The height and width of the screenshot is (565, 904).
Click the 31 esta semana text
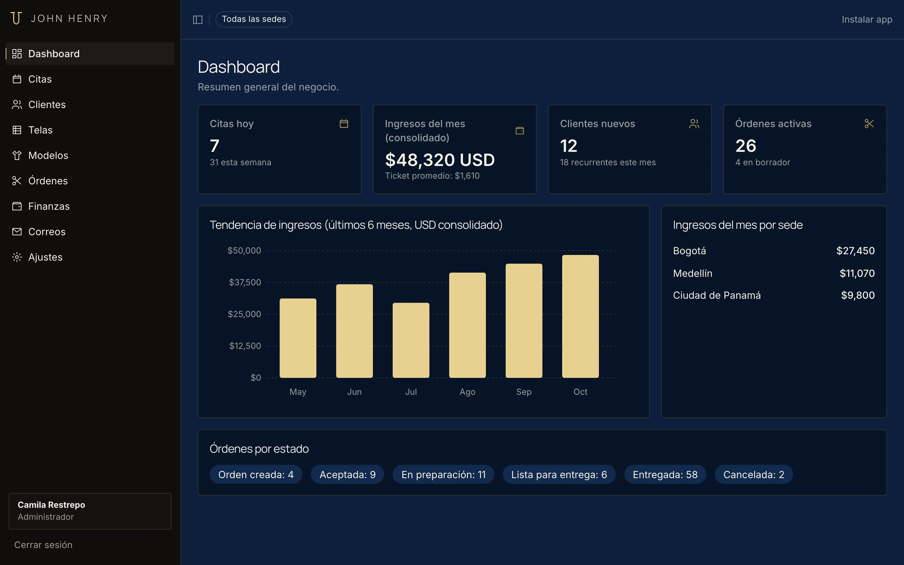pos(240,162)
